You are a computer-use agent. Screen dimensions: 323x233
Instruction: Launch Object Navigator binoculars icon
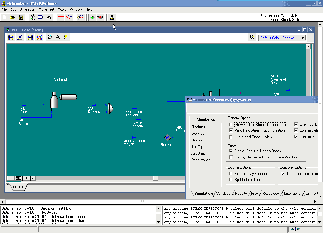tap(49, 17)
